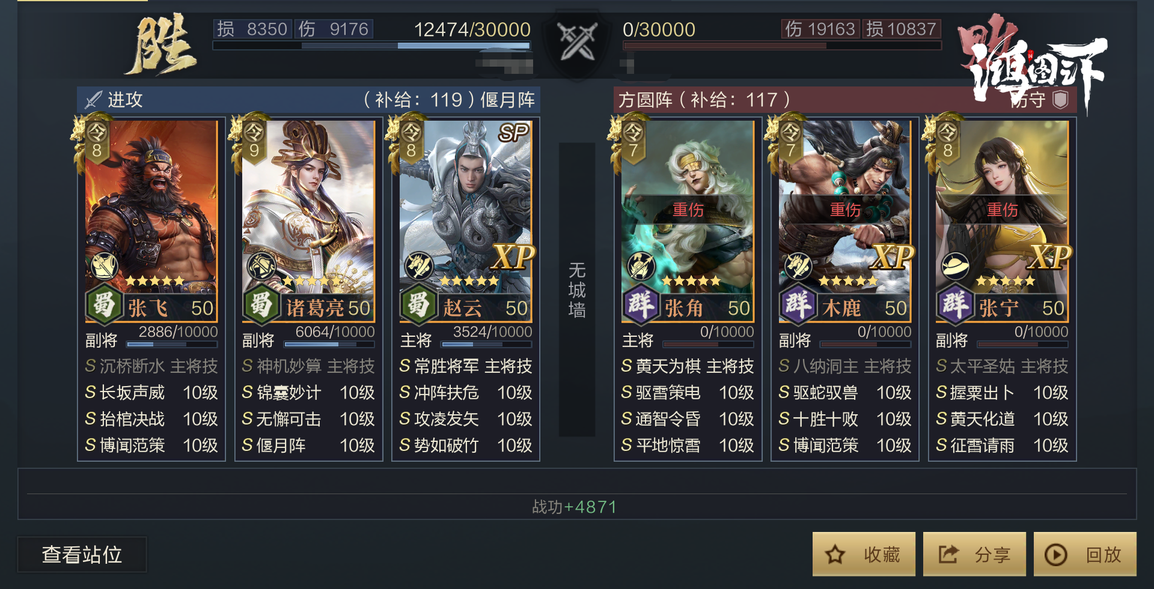Click the 群 faction badge of 张宁
The image size is (1154, 589).
click(x=954, y=304)
